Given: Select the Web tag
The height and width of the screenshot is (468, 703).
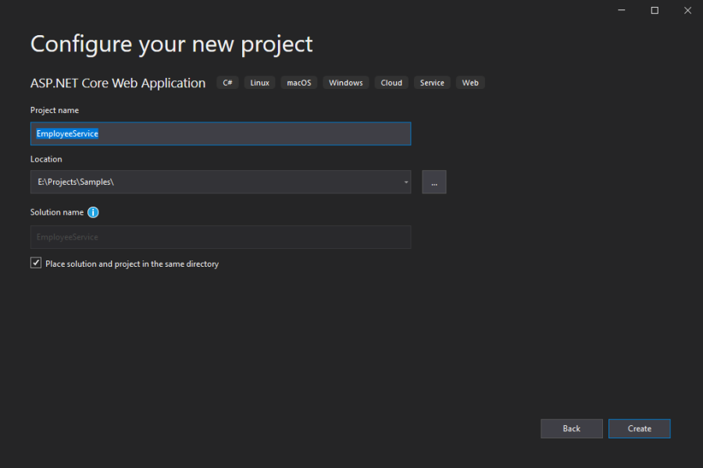Looking at the screenshot, I should 470,83.
